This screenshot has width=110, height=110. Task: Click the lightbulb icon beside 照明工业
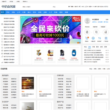tap(2, 30)
